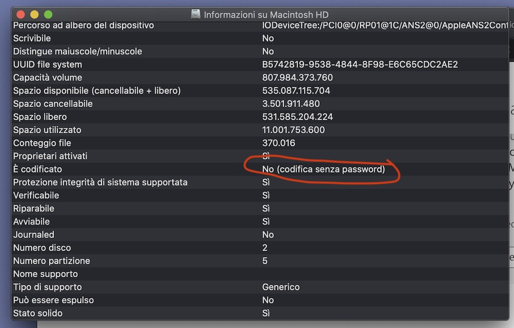This screenshot has height=328, width=514.
Task: Select the 'È codificato' label
Action: [38, 169]
